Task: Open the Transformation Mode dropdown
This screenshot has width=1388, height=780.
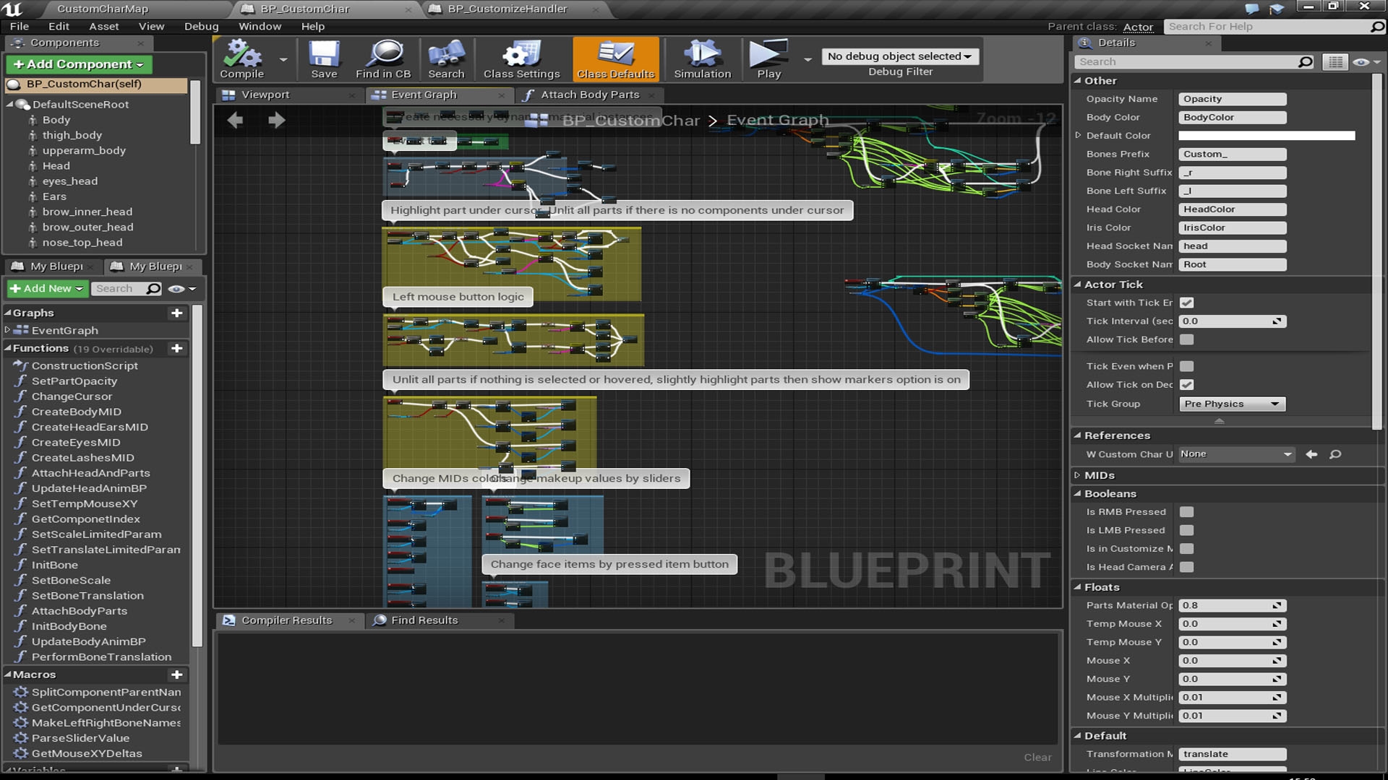Action: tap(1231, 753)
